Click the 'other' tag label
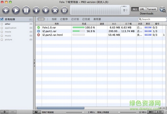 tap(8, 24)
